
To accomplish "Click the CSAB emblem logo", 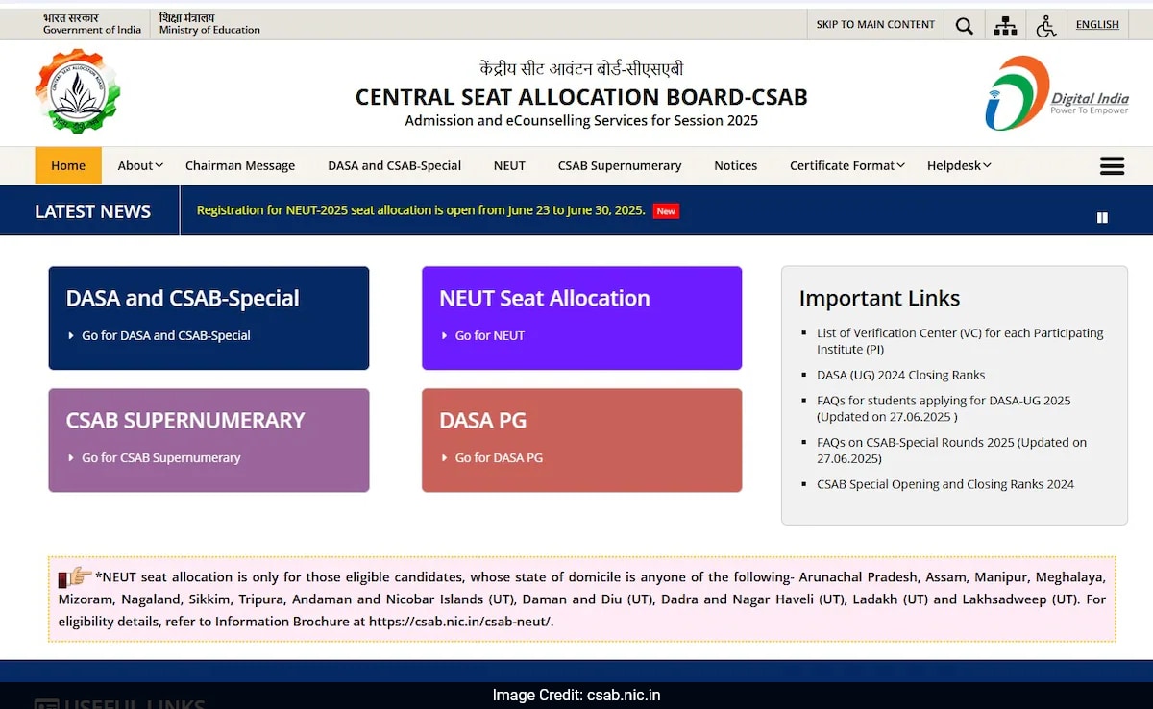I will 77,92.
